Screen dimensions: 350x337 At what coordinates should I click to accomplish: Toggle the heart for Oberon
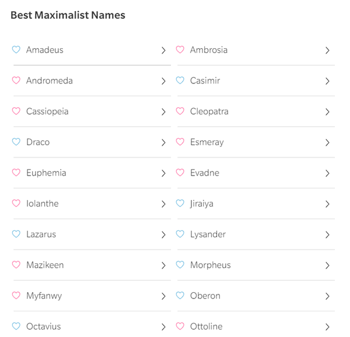tap(180, 296)
